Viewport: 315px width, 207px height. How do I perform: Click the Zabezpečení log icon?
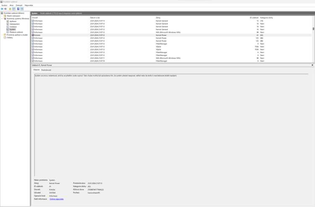coord(8,24)
